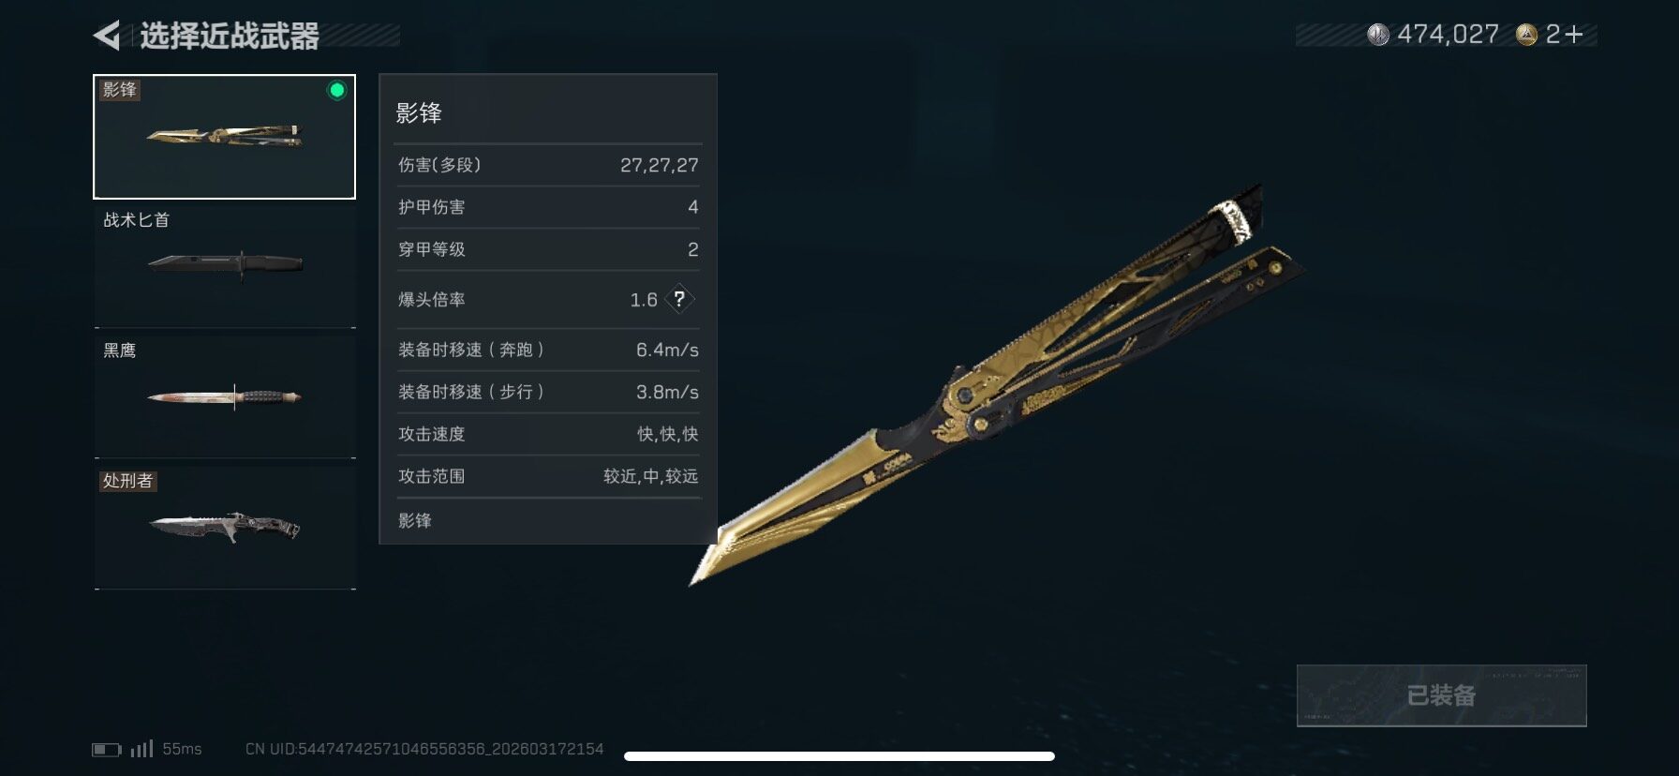The height and width of the screenshot is (776, 1679).
Task: Tap the gold triangle currency icon
Action: point(1526,35)
